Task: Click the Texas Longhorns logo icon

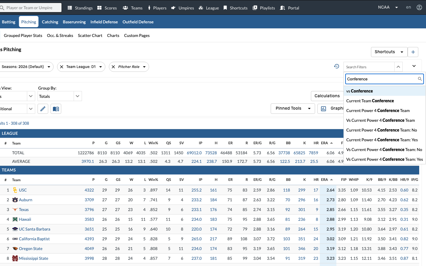Action: click(x=15, y=210)
